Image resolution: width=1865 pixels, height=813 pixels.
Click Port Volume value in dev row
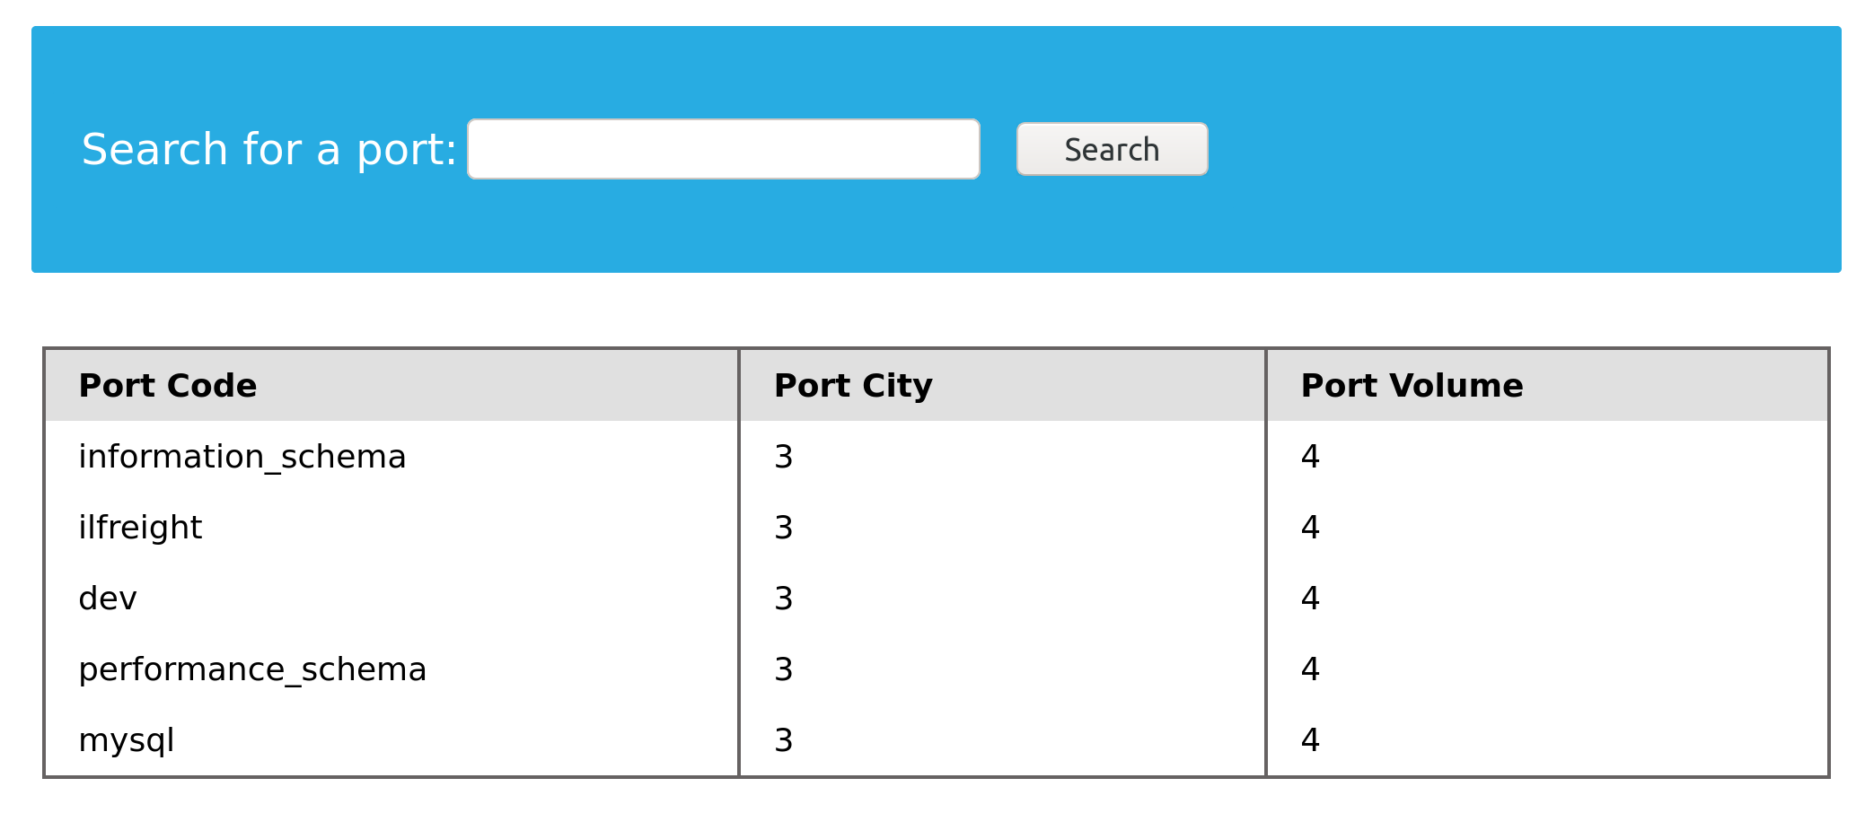(1310, 599)
